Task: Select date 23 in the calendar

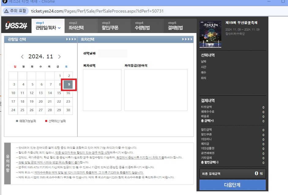Action: [x=68, y=102]
